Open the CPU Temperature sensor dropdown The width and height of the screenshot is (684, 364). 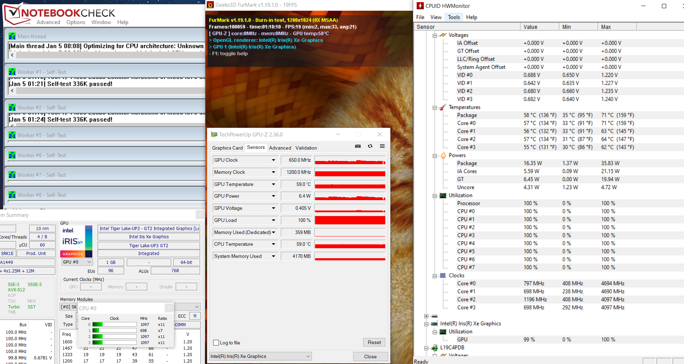273,244
